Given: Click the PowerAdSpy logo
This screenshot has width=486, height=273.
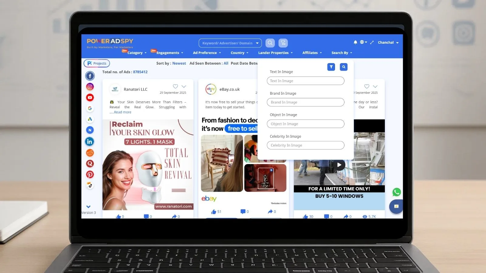Looking at the screenshot, I should click(x=110, y=43).
